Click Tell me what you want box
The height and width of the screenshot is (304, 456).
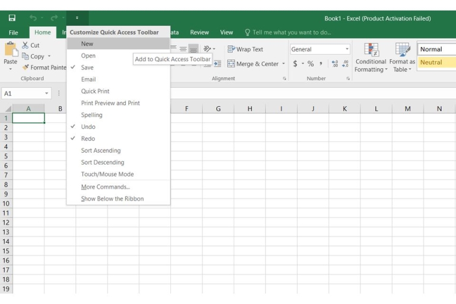click(292, 32)
